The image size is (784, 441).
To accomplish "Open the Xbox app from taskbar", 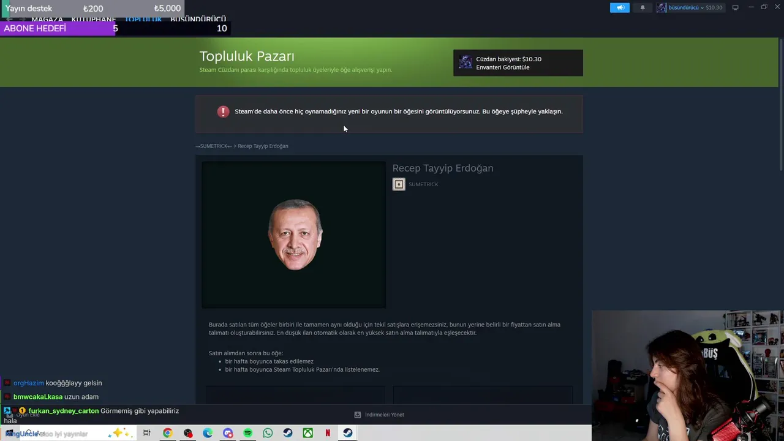I will click(307, 433).
